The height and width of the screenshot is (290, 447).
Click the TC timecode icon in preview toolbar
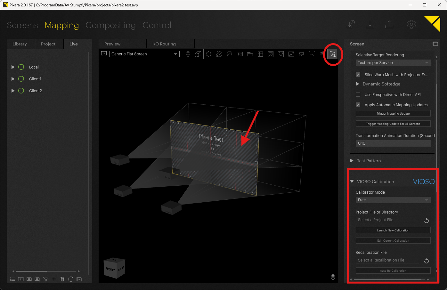240,54
